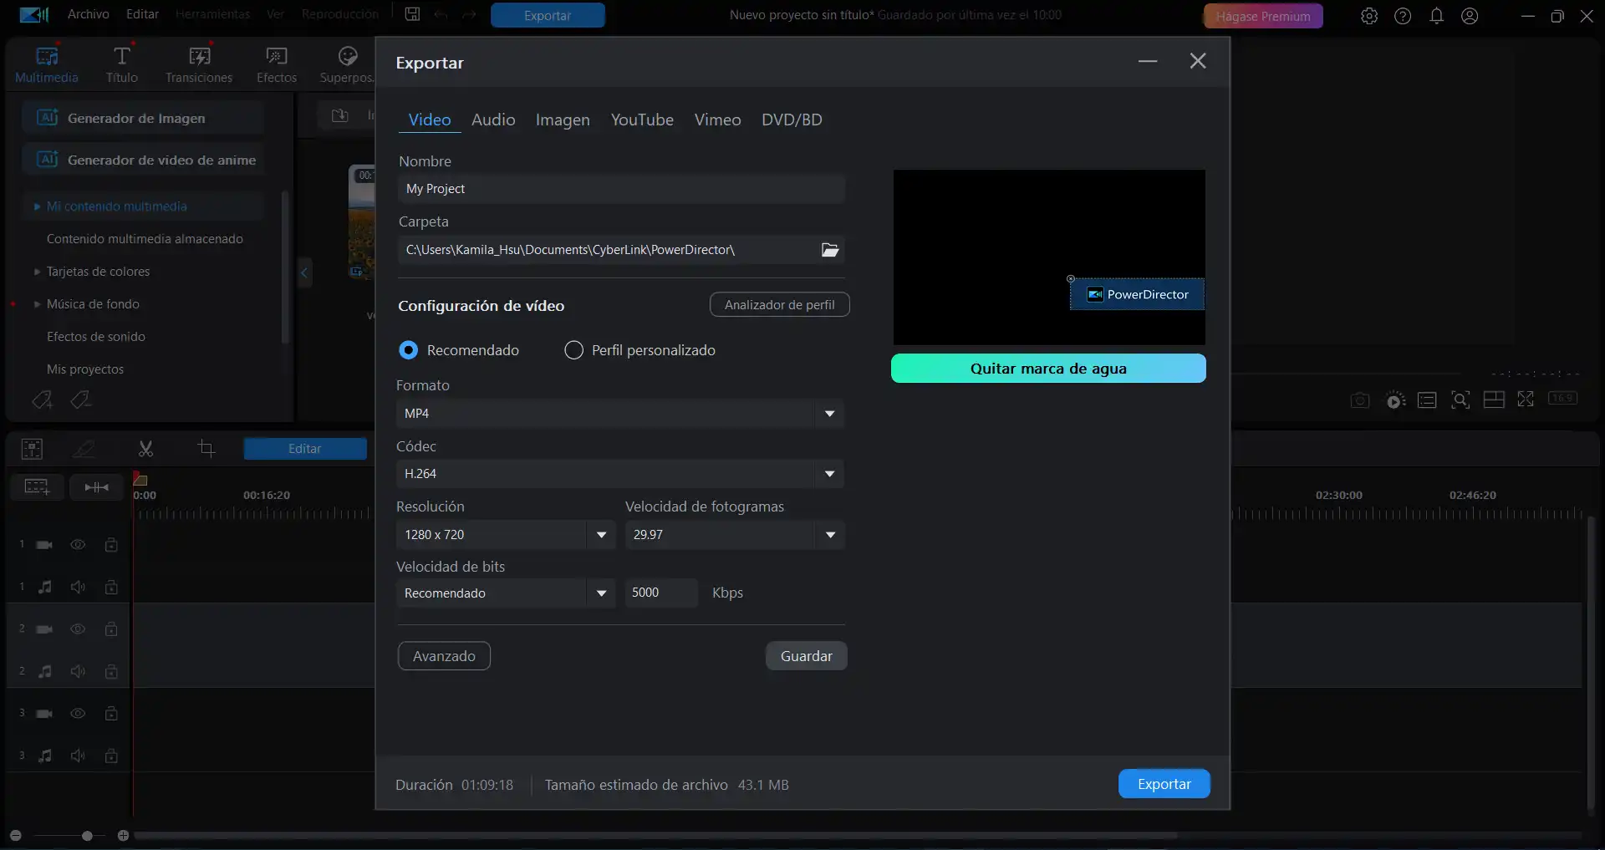Click the blue Exportar button in dialog footer
Viewport: 1605px width, 850px height.
click(1164, 784)
